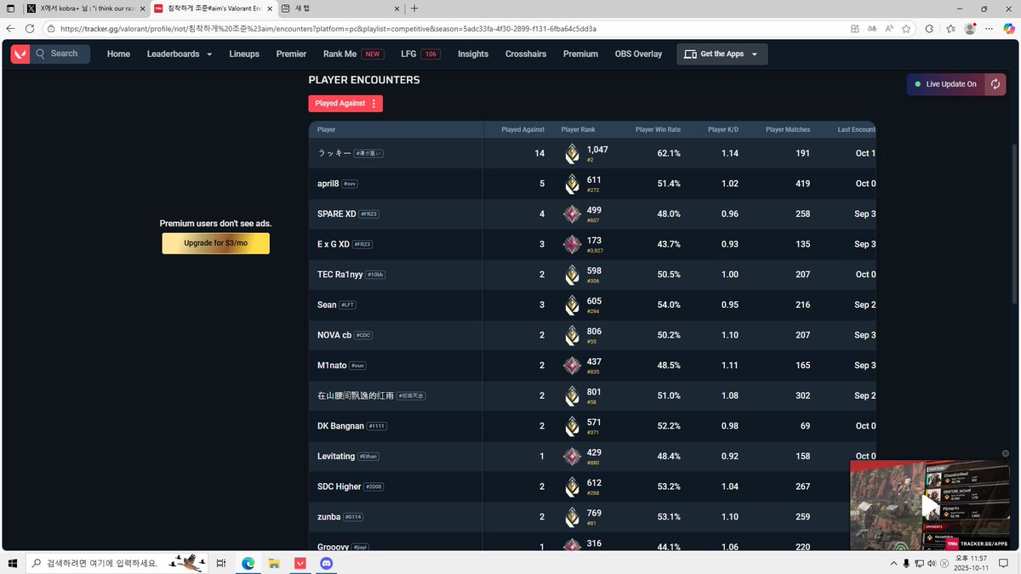The height and width of the screenshot is (574, 1021).
Task: Open File Explorer from taskbar
Action: click(x=274, y=563)
